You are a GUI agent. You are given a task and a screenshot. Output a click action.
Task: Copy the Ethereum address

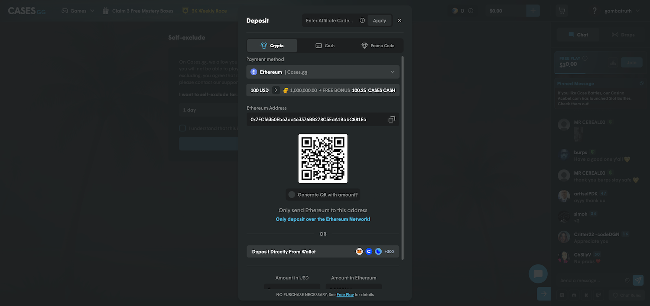(392, 119)
